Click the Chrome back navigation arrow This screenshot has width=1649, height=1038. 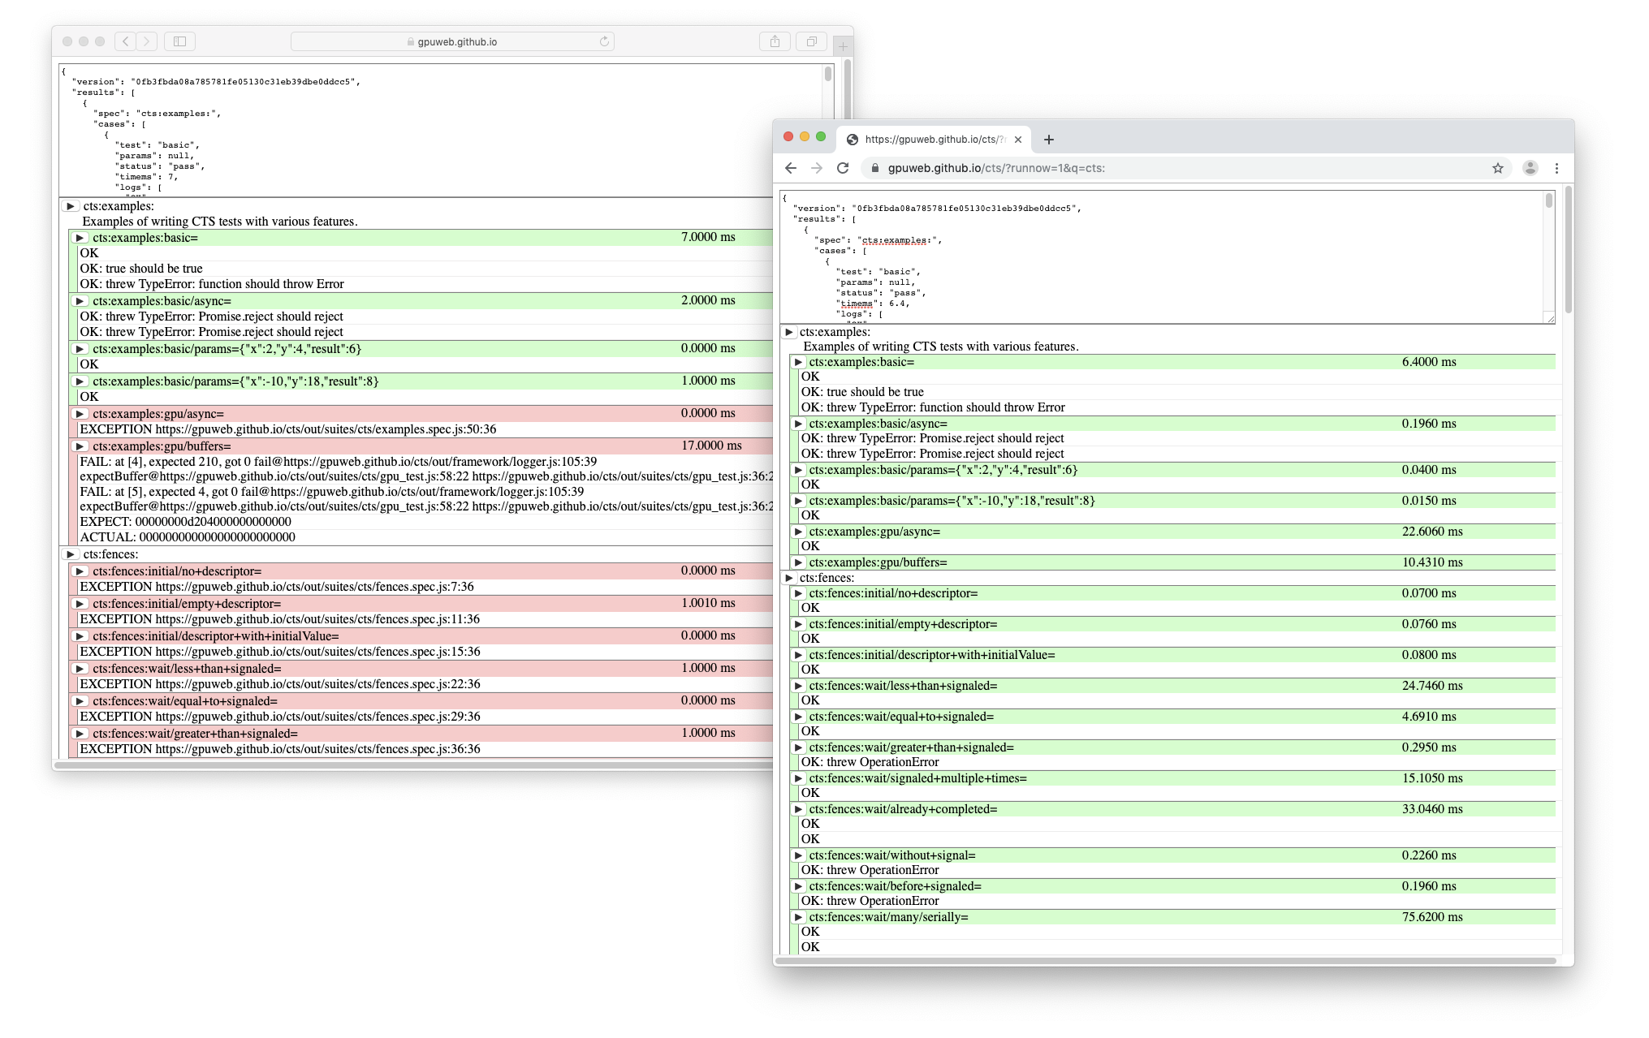click(791, 168)
